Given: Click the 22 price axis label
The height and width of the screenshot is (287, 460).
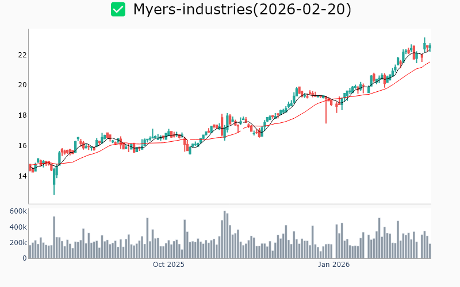Looking at the screenshot, I should (x=22, y=55).
